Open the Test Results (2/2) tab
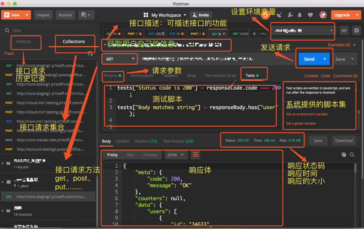 (178, 141)
